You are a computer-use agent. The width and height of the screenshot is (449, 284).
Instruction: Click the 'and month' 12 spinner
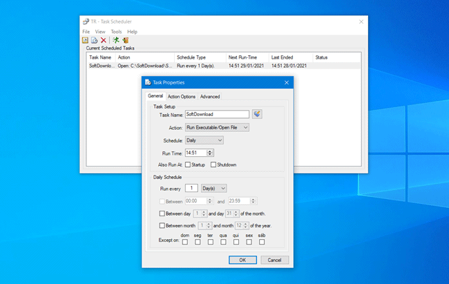point(245,225)
